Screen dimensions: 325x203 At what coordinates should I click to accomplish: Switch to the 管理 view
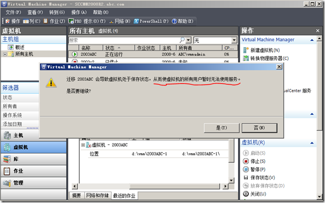33,183
